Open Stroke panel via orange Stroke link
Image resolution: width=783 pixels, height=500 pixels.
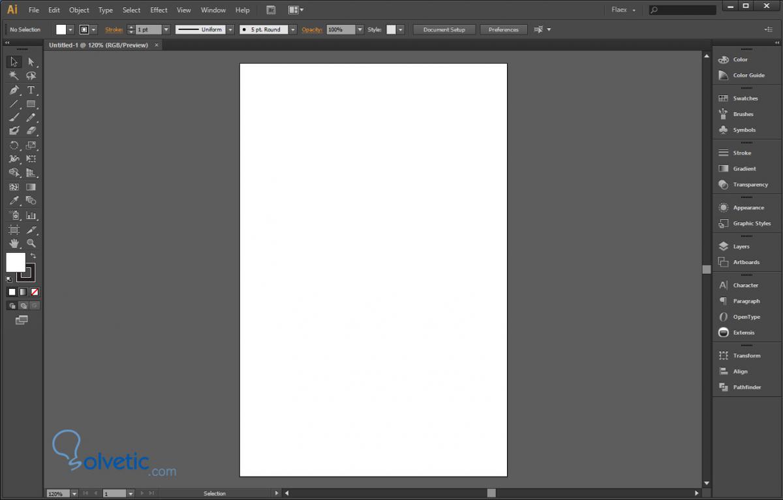[114, 29]
